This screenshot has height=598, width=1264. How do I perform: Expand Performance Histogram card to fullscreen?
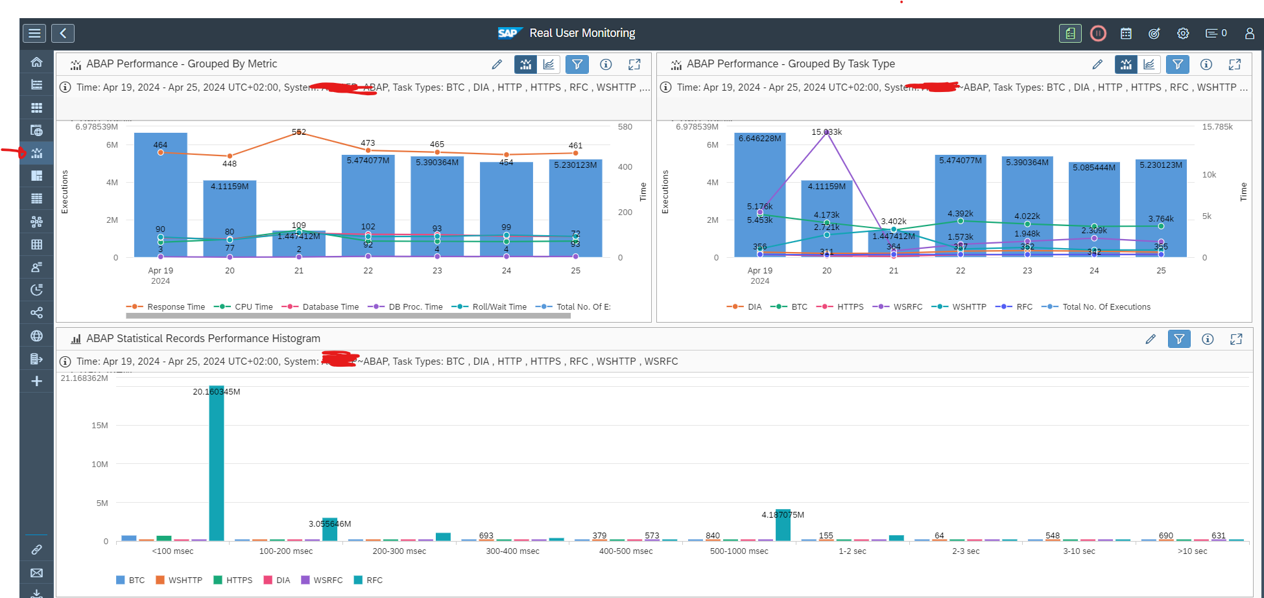pos(1236,339)
